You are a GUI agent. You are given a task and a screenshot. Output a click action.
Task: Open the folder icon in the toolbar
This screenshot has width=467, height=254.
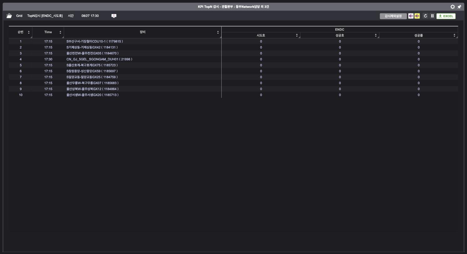(9, 16)
